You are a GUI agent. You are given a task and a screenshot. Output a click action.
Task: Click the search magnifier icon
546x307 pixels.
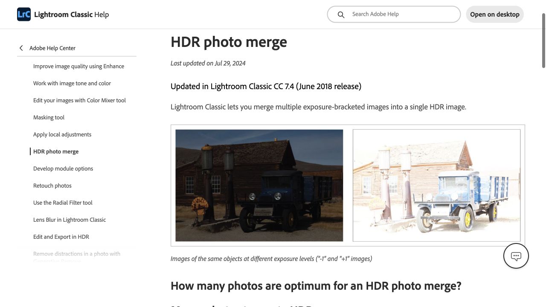pos(341,14)
